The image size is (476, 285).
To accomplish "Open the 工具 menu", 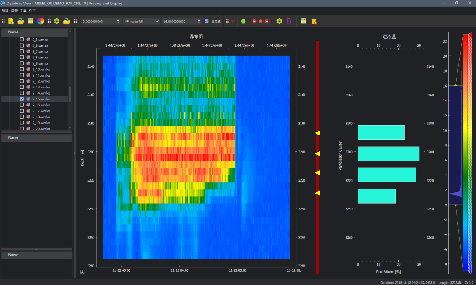I will [23, 10].
